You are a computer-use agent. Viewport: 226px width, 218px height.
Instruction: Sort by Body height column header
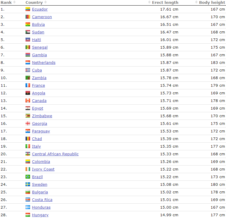tap(212, 2)
